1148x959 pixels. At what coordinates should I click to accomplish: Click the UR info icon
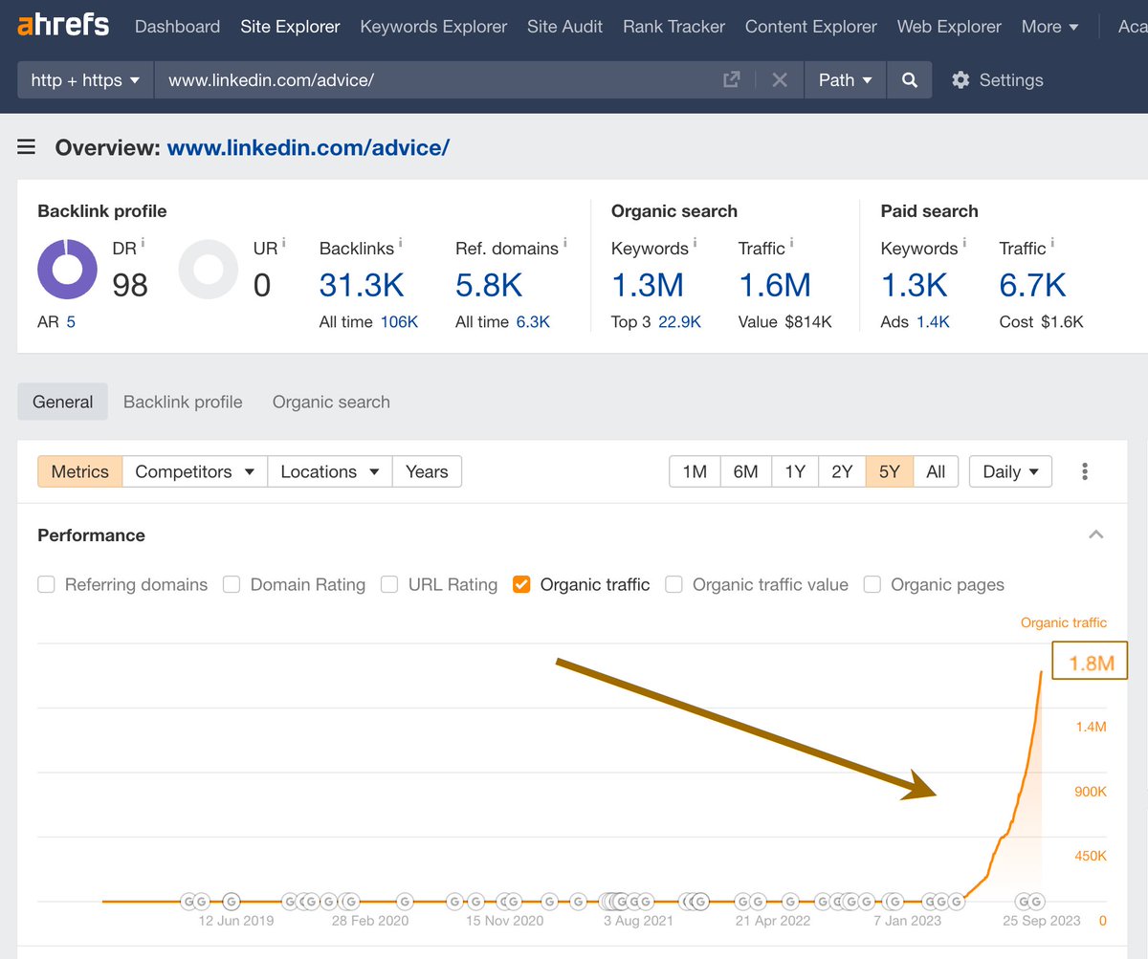tap(284, 243)
